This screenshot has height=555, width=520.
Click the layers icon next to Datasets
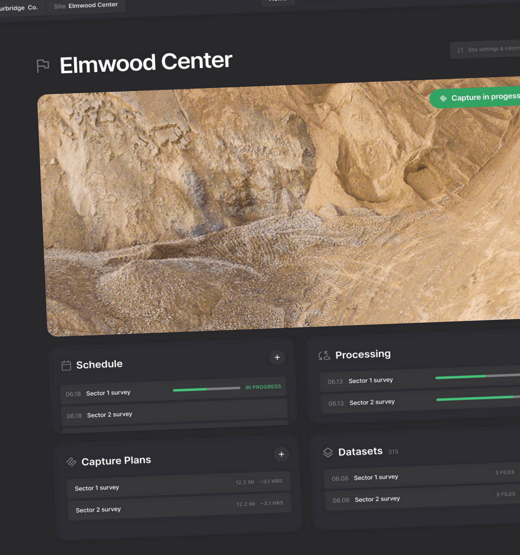tap(328, 453)
